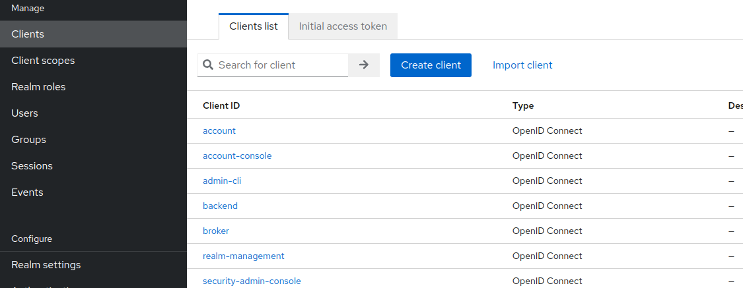This screenshot has height=288, width=743.
Task: Click the Client ID column header
Action: click(x=221, y=106)
